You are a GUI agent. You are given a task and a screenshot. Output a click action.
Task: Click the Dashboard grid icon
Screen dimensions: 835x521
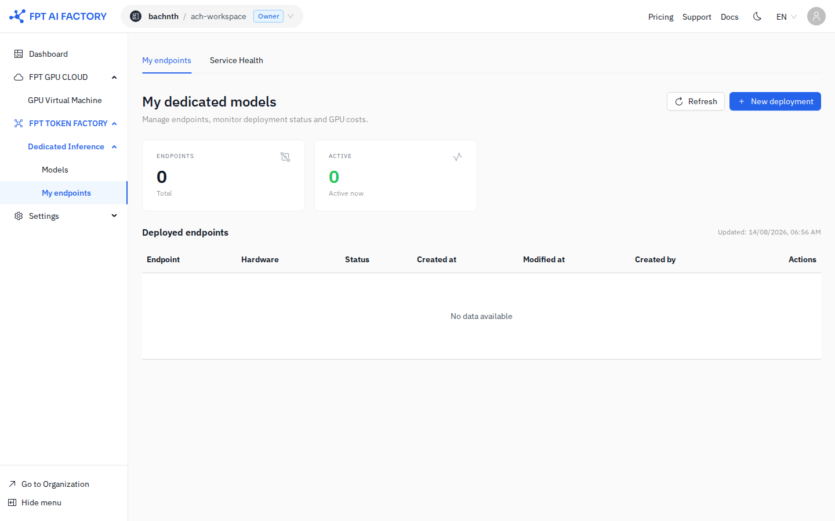point(19,54)
